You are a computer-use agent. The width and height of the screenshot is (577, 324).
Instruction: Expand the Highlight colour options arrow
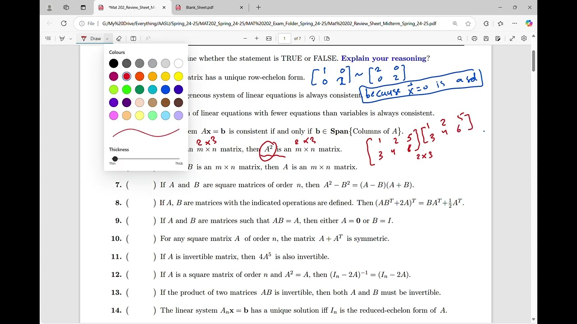(x=71, y=39)
